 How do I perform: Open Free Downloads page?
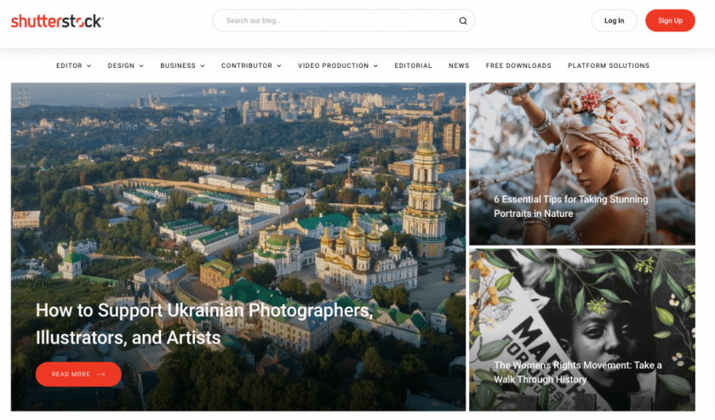pyautogui.click(x=518, y=65)
